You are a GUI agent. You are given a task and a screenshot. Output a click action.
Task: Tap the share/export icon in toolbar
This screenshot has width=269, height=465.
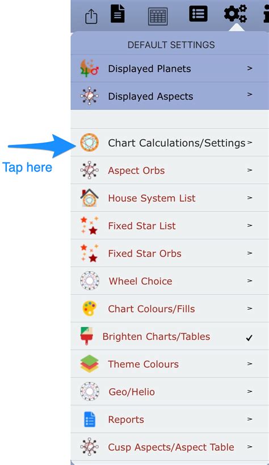click(x=91, y=16)
